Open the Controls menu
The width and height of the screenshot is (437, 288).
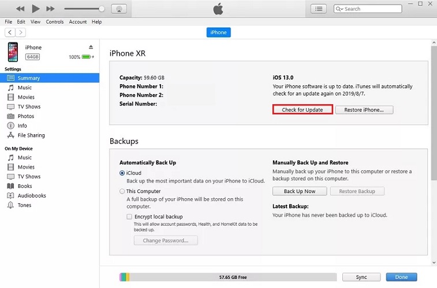[55, 22]
